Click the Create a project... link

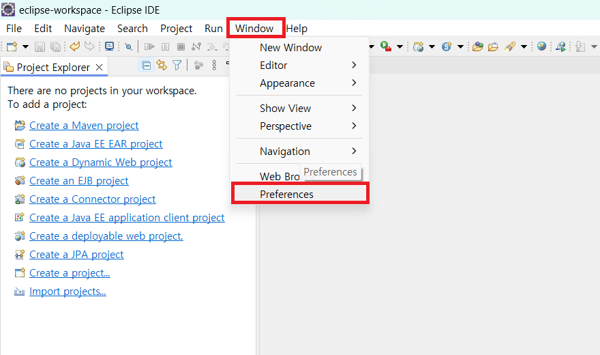70,272
